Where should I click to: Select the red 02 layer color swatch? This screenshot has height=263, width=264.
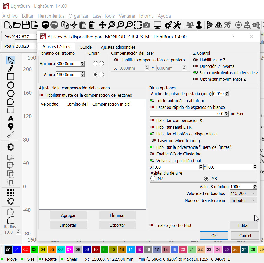point(25,250)
